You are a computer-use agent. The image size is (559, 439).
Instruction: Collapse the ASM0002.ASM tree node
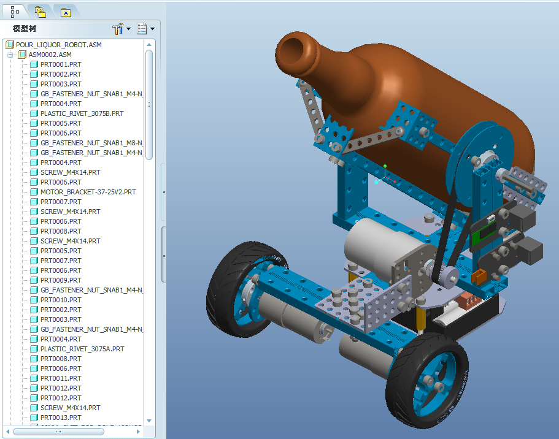pos(10,55)
